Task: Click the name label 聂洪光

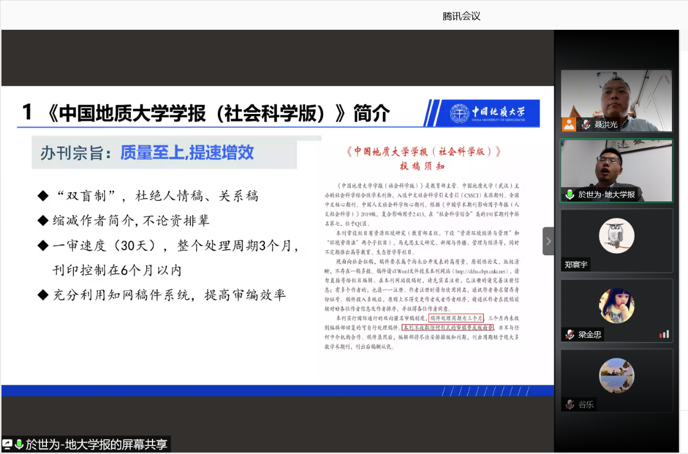Action: point(605,124)
